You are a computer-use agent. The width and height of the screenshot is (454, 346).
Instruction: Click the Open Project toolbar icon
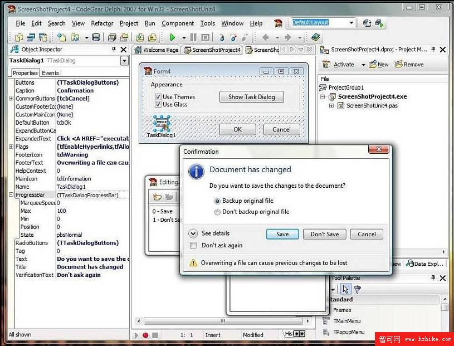pos(124,37)
